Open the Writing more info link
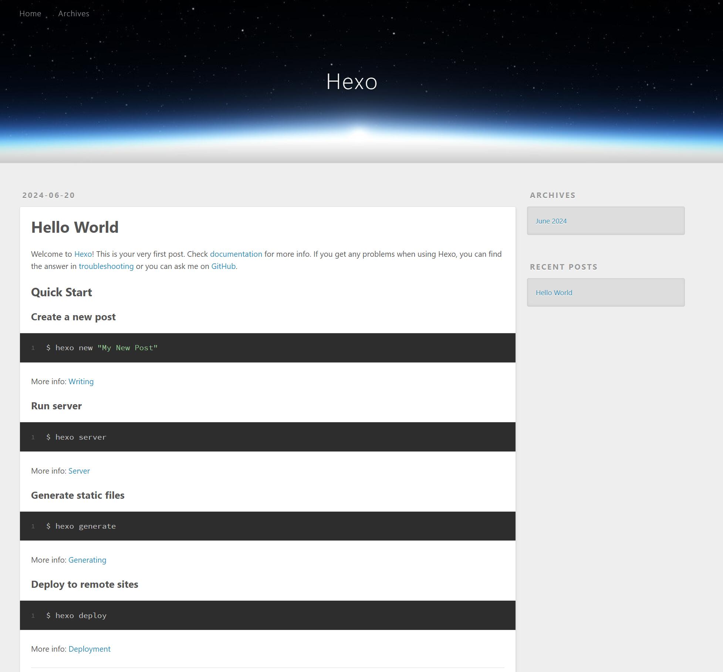This screenshot has width=723, height=672. click(81, 382)
